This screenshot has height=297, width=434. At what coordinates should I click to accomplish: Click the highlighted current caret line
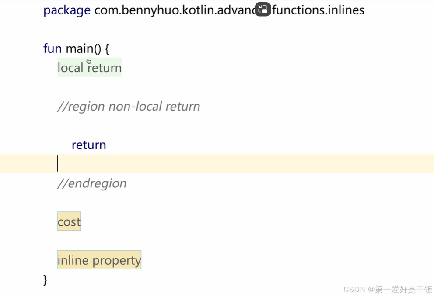pos(217,163)
